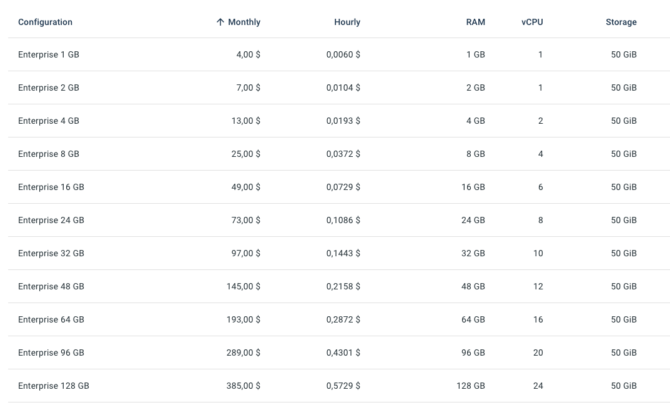Select the Enterprise 32 GB configuration

(x=51, y=253)
